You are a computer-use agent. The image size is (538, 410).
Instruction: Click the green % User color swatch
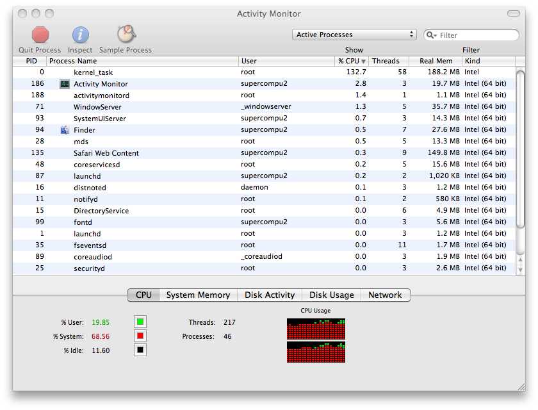click(140, 322)
